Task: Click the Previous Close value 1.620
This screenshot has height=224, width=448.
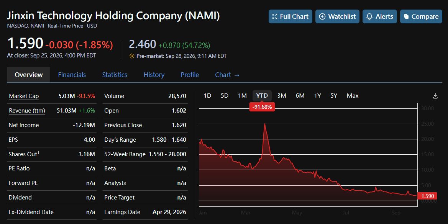Action: (x=179, y=125)
